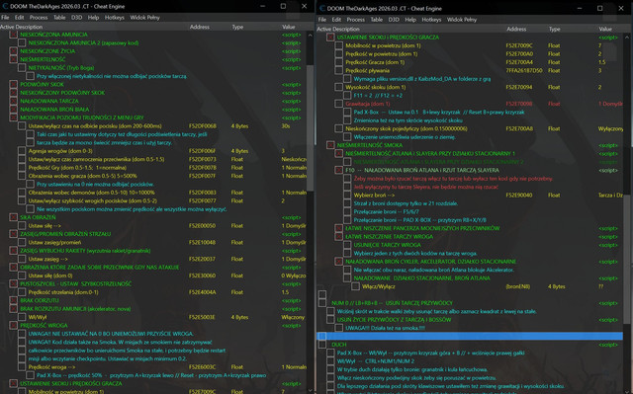This screenshot has height=394, width=633.
Task: Open Table menu in the right window
Action: click(376, 20)
